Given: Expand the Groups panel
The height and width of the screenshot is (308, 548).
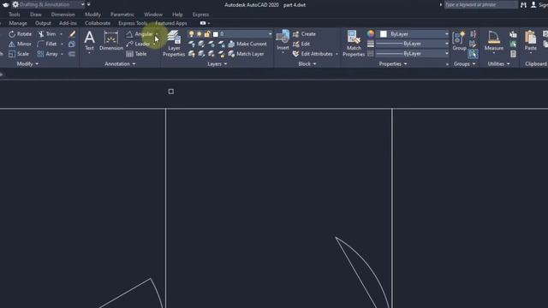Looking at the screenshot, I should click(x=464, y=64).
